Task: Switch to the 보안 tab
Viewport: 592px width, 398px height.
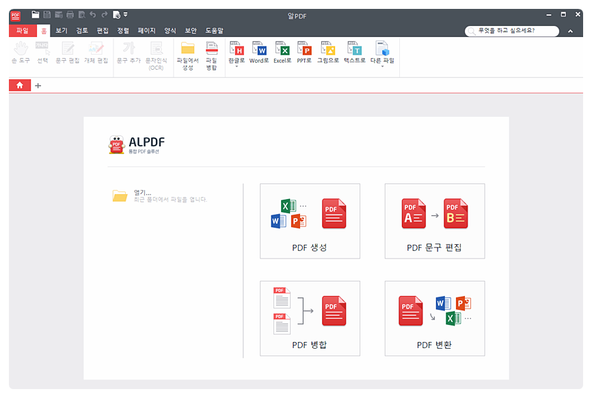Action: [191, 31]
